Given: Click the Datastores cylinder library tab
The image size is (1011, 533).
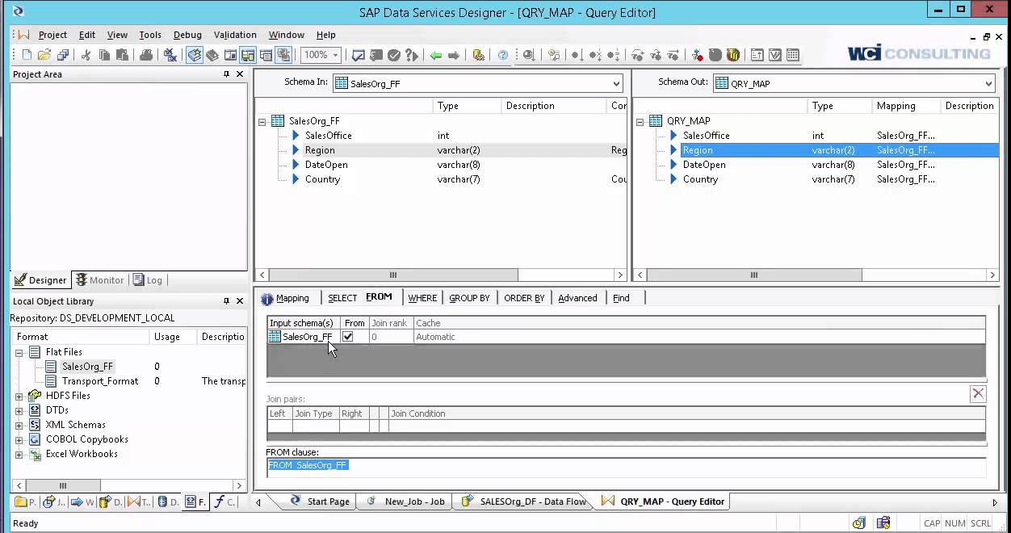Looking at the screenshot, I should click(x=168, y=502).
